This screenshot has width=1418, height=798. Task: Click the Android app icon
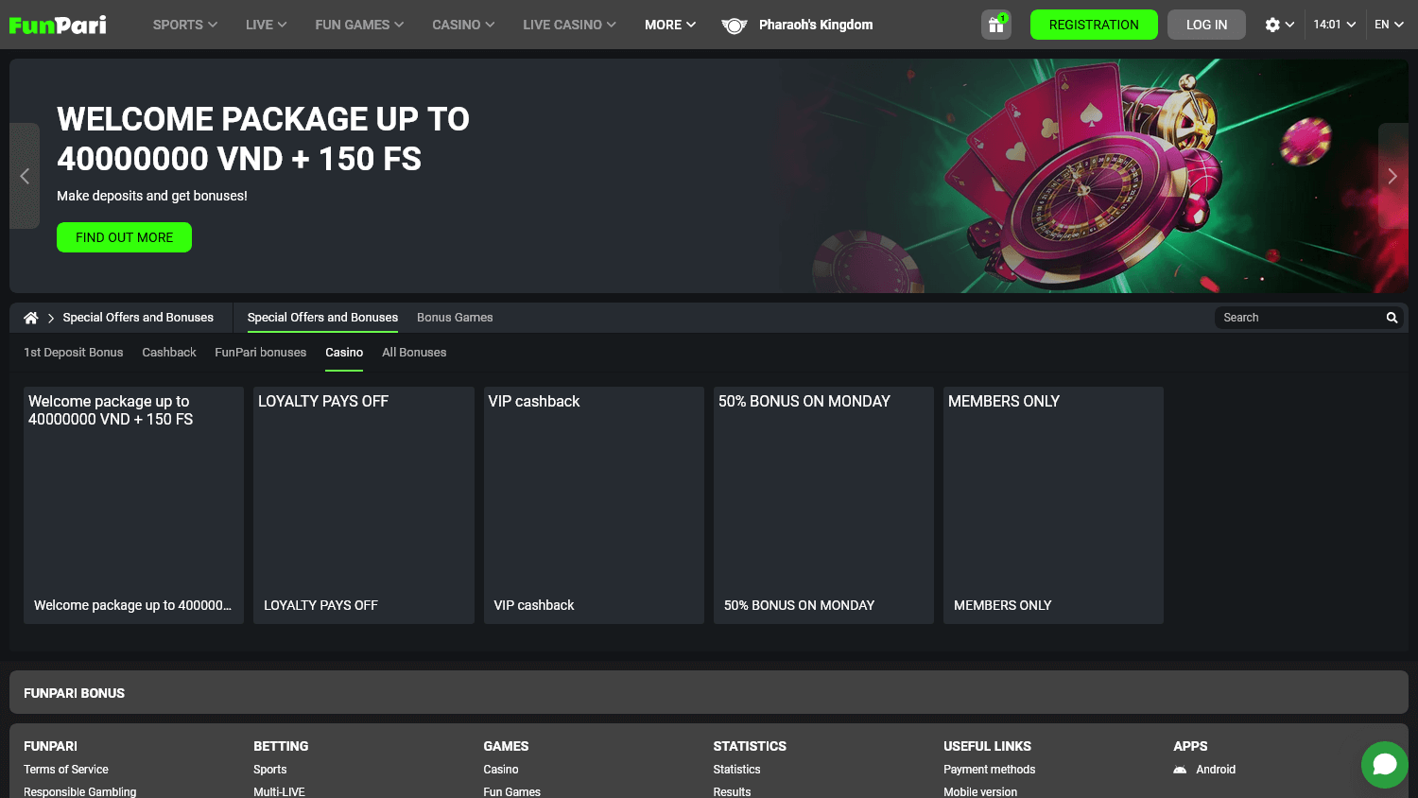click(1181, 769)
